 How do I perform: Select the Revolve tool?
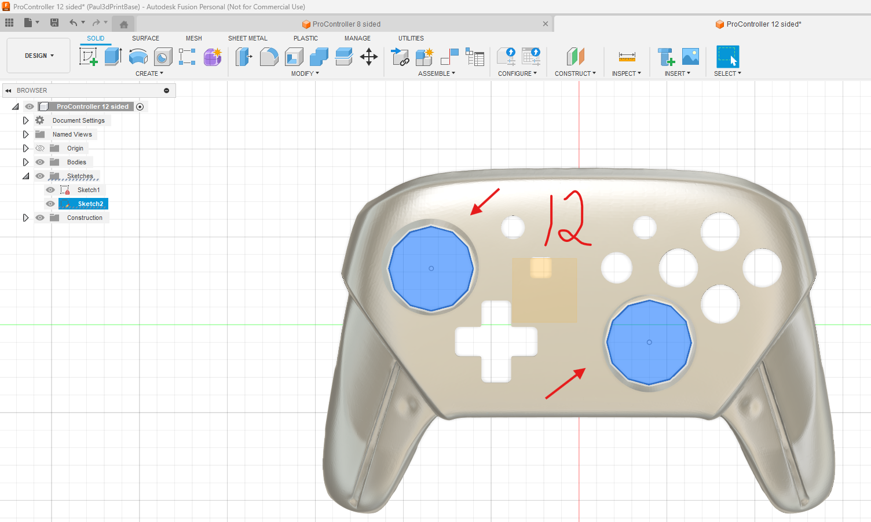[138, 57]
